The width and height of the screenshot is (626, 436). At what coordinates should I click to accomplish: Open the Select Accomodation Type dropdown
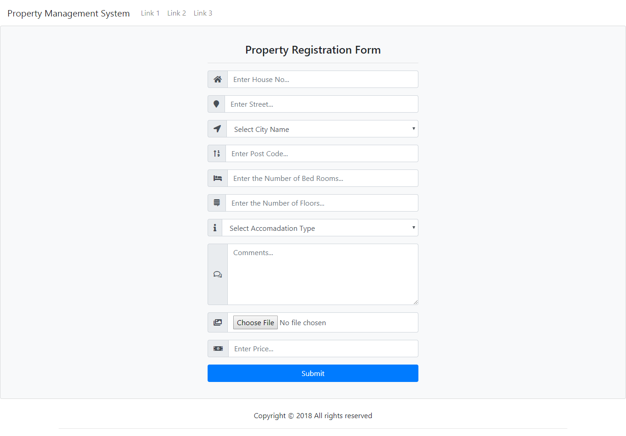coord(320,228)
